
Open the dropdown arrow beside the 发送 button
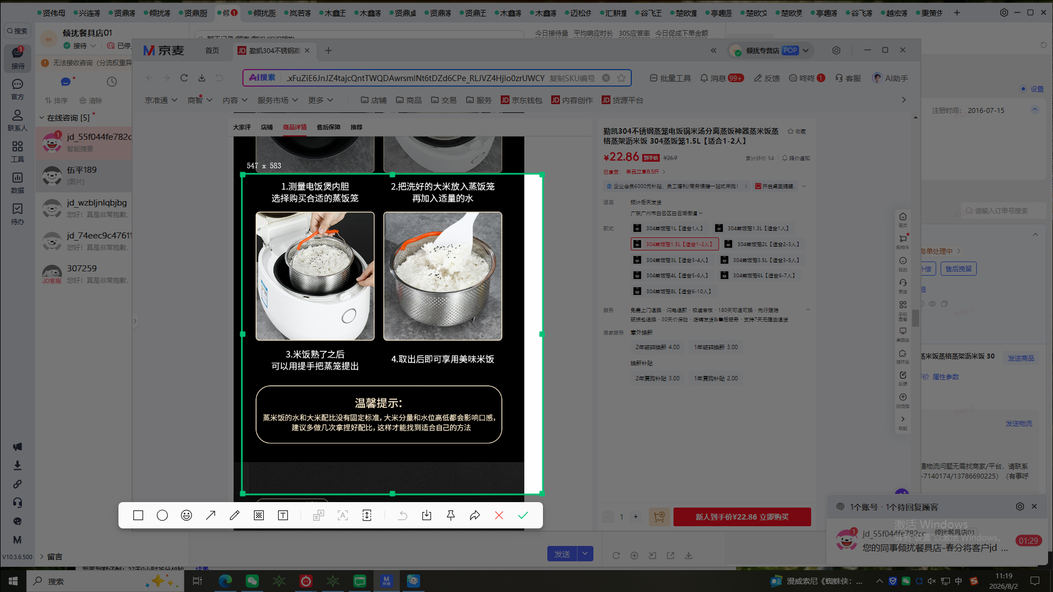(x=585, y=554)
